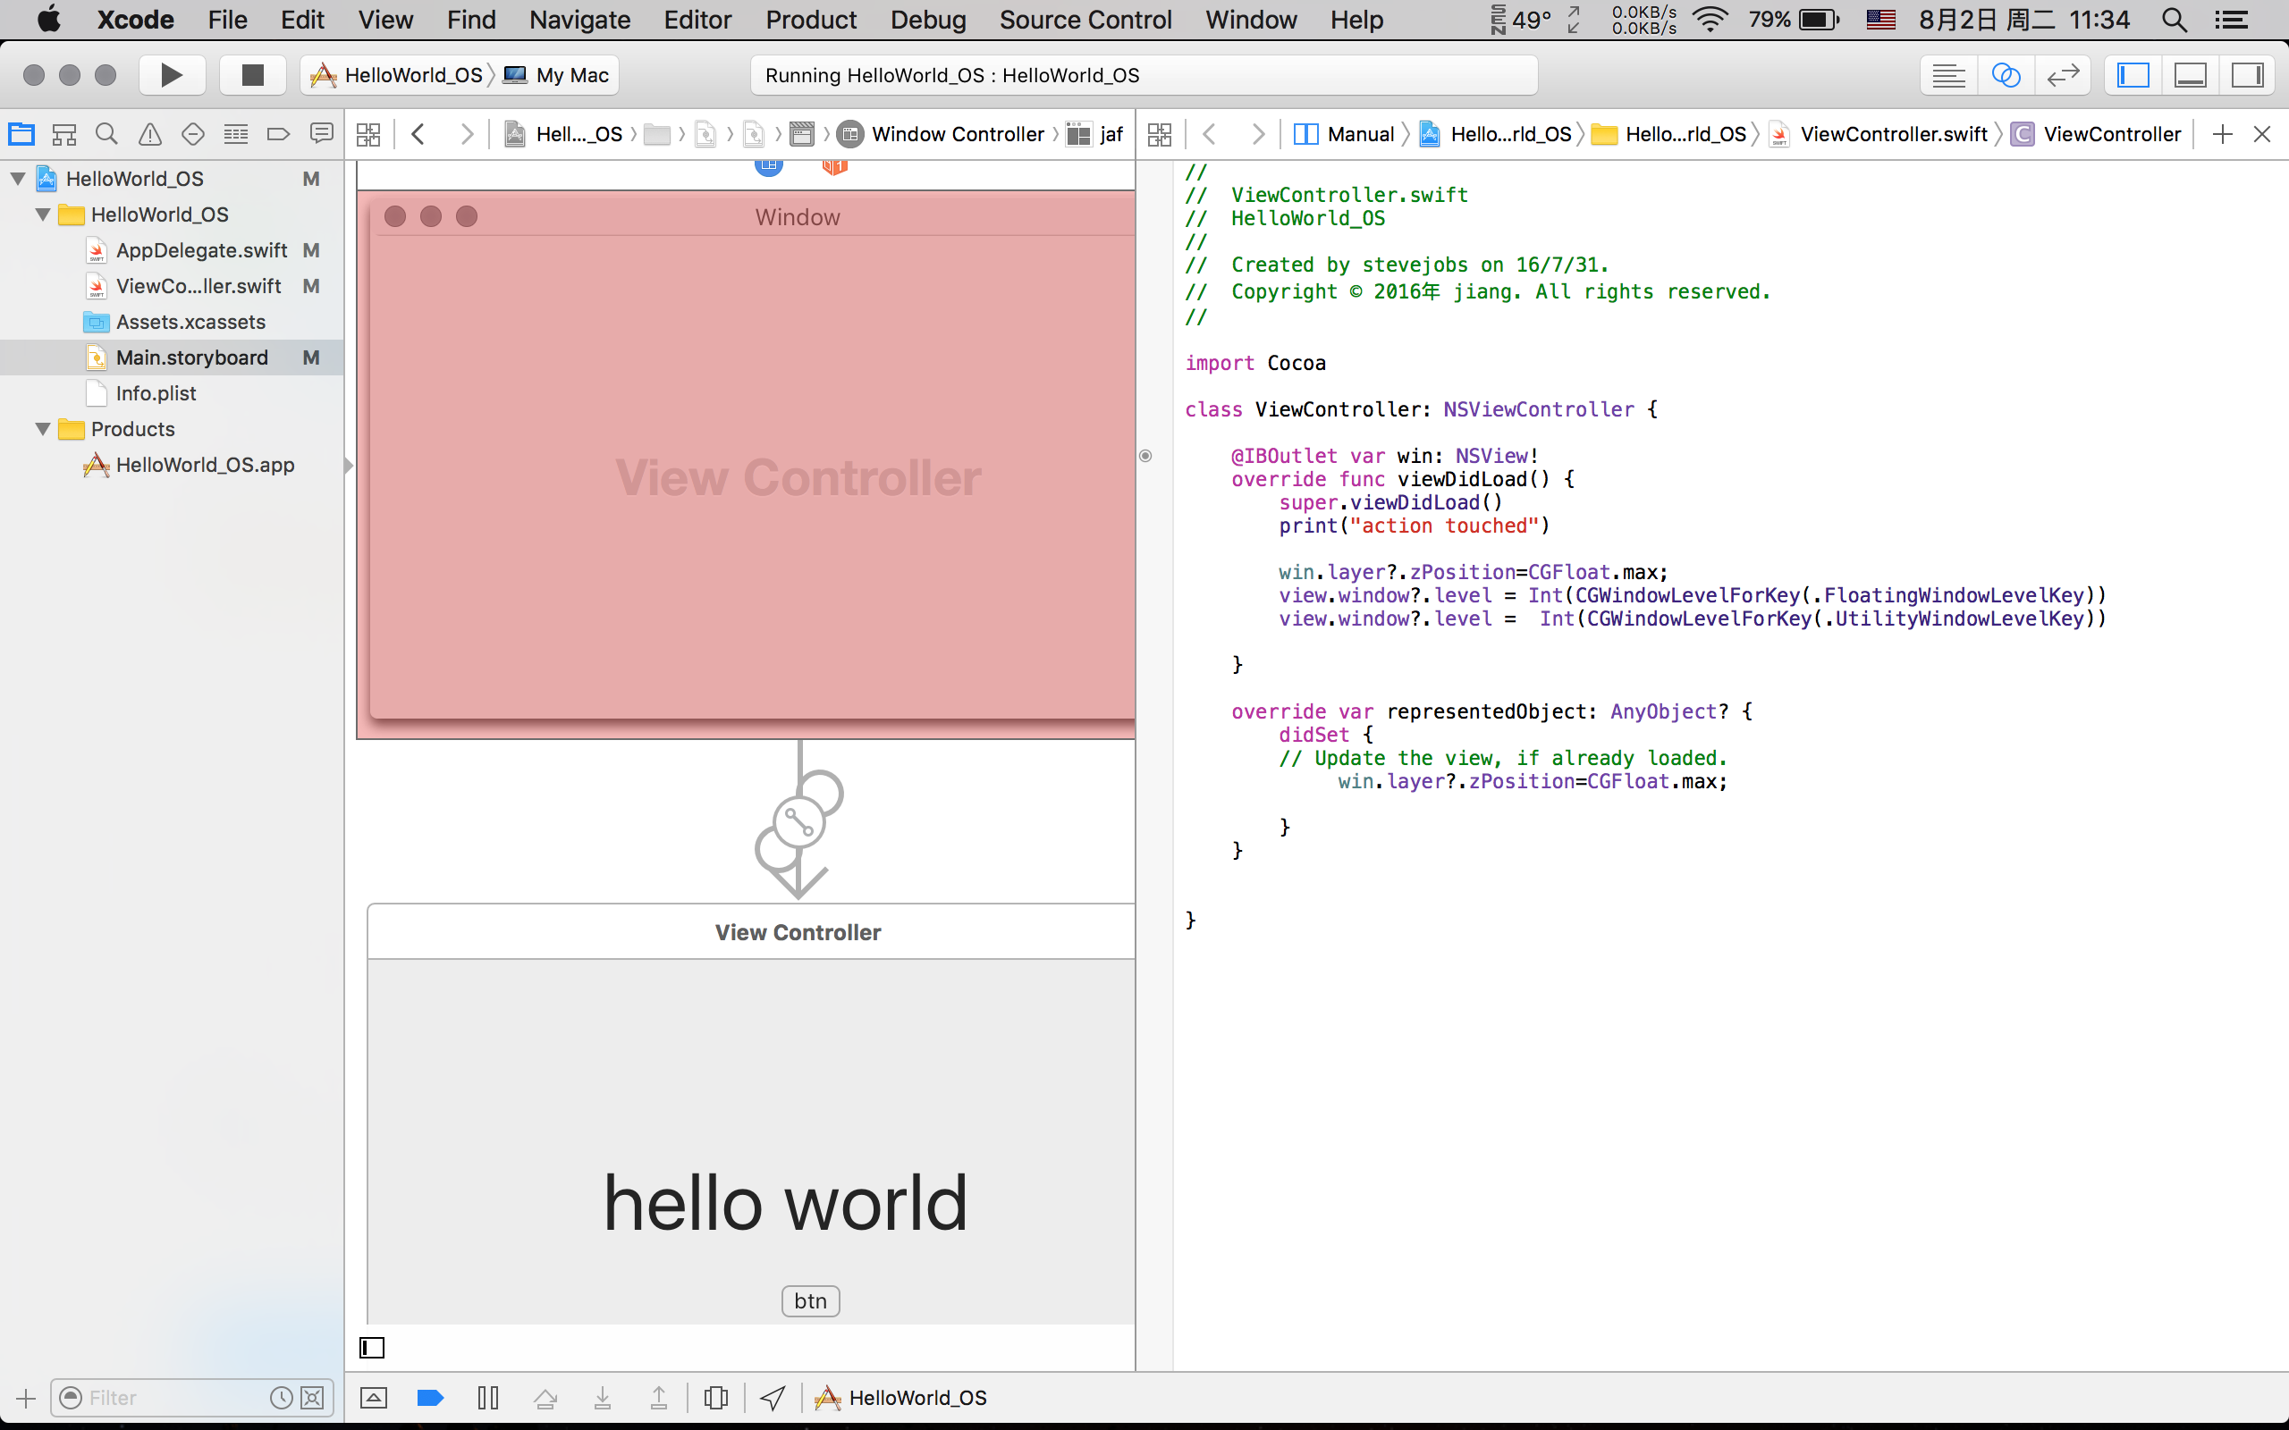Screen dimensions: 2289x1430
Task: Open the Product menu
Action: (811, 20)
